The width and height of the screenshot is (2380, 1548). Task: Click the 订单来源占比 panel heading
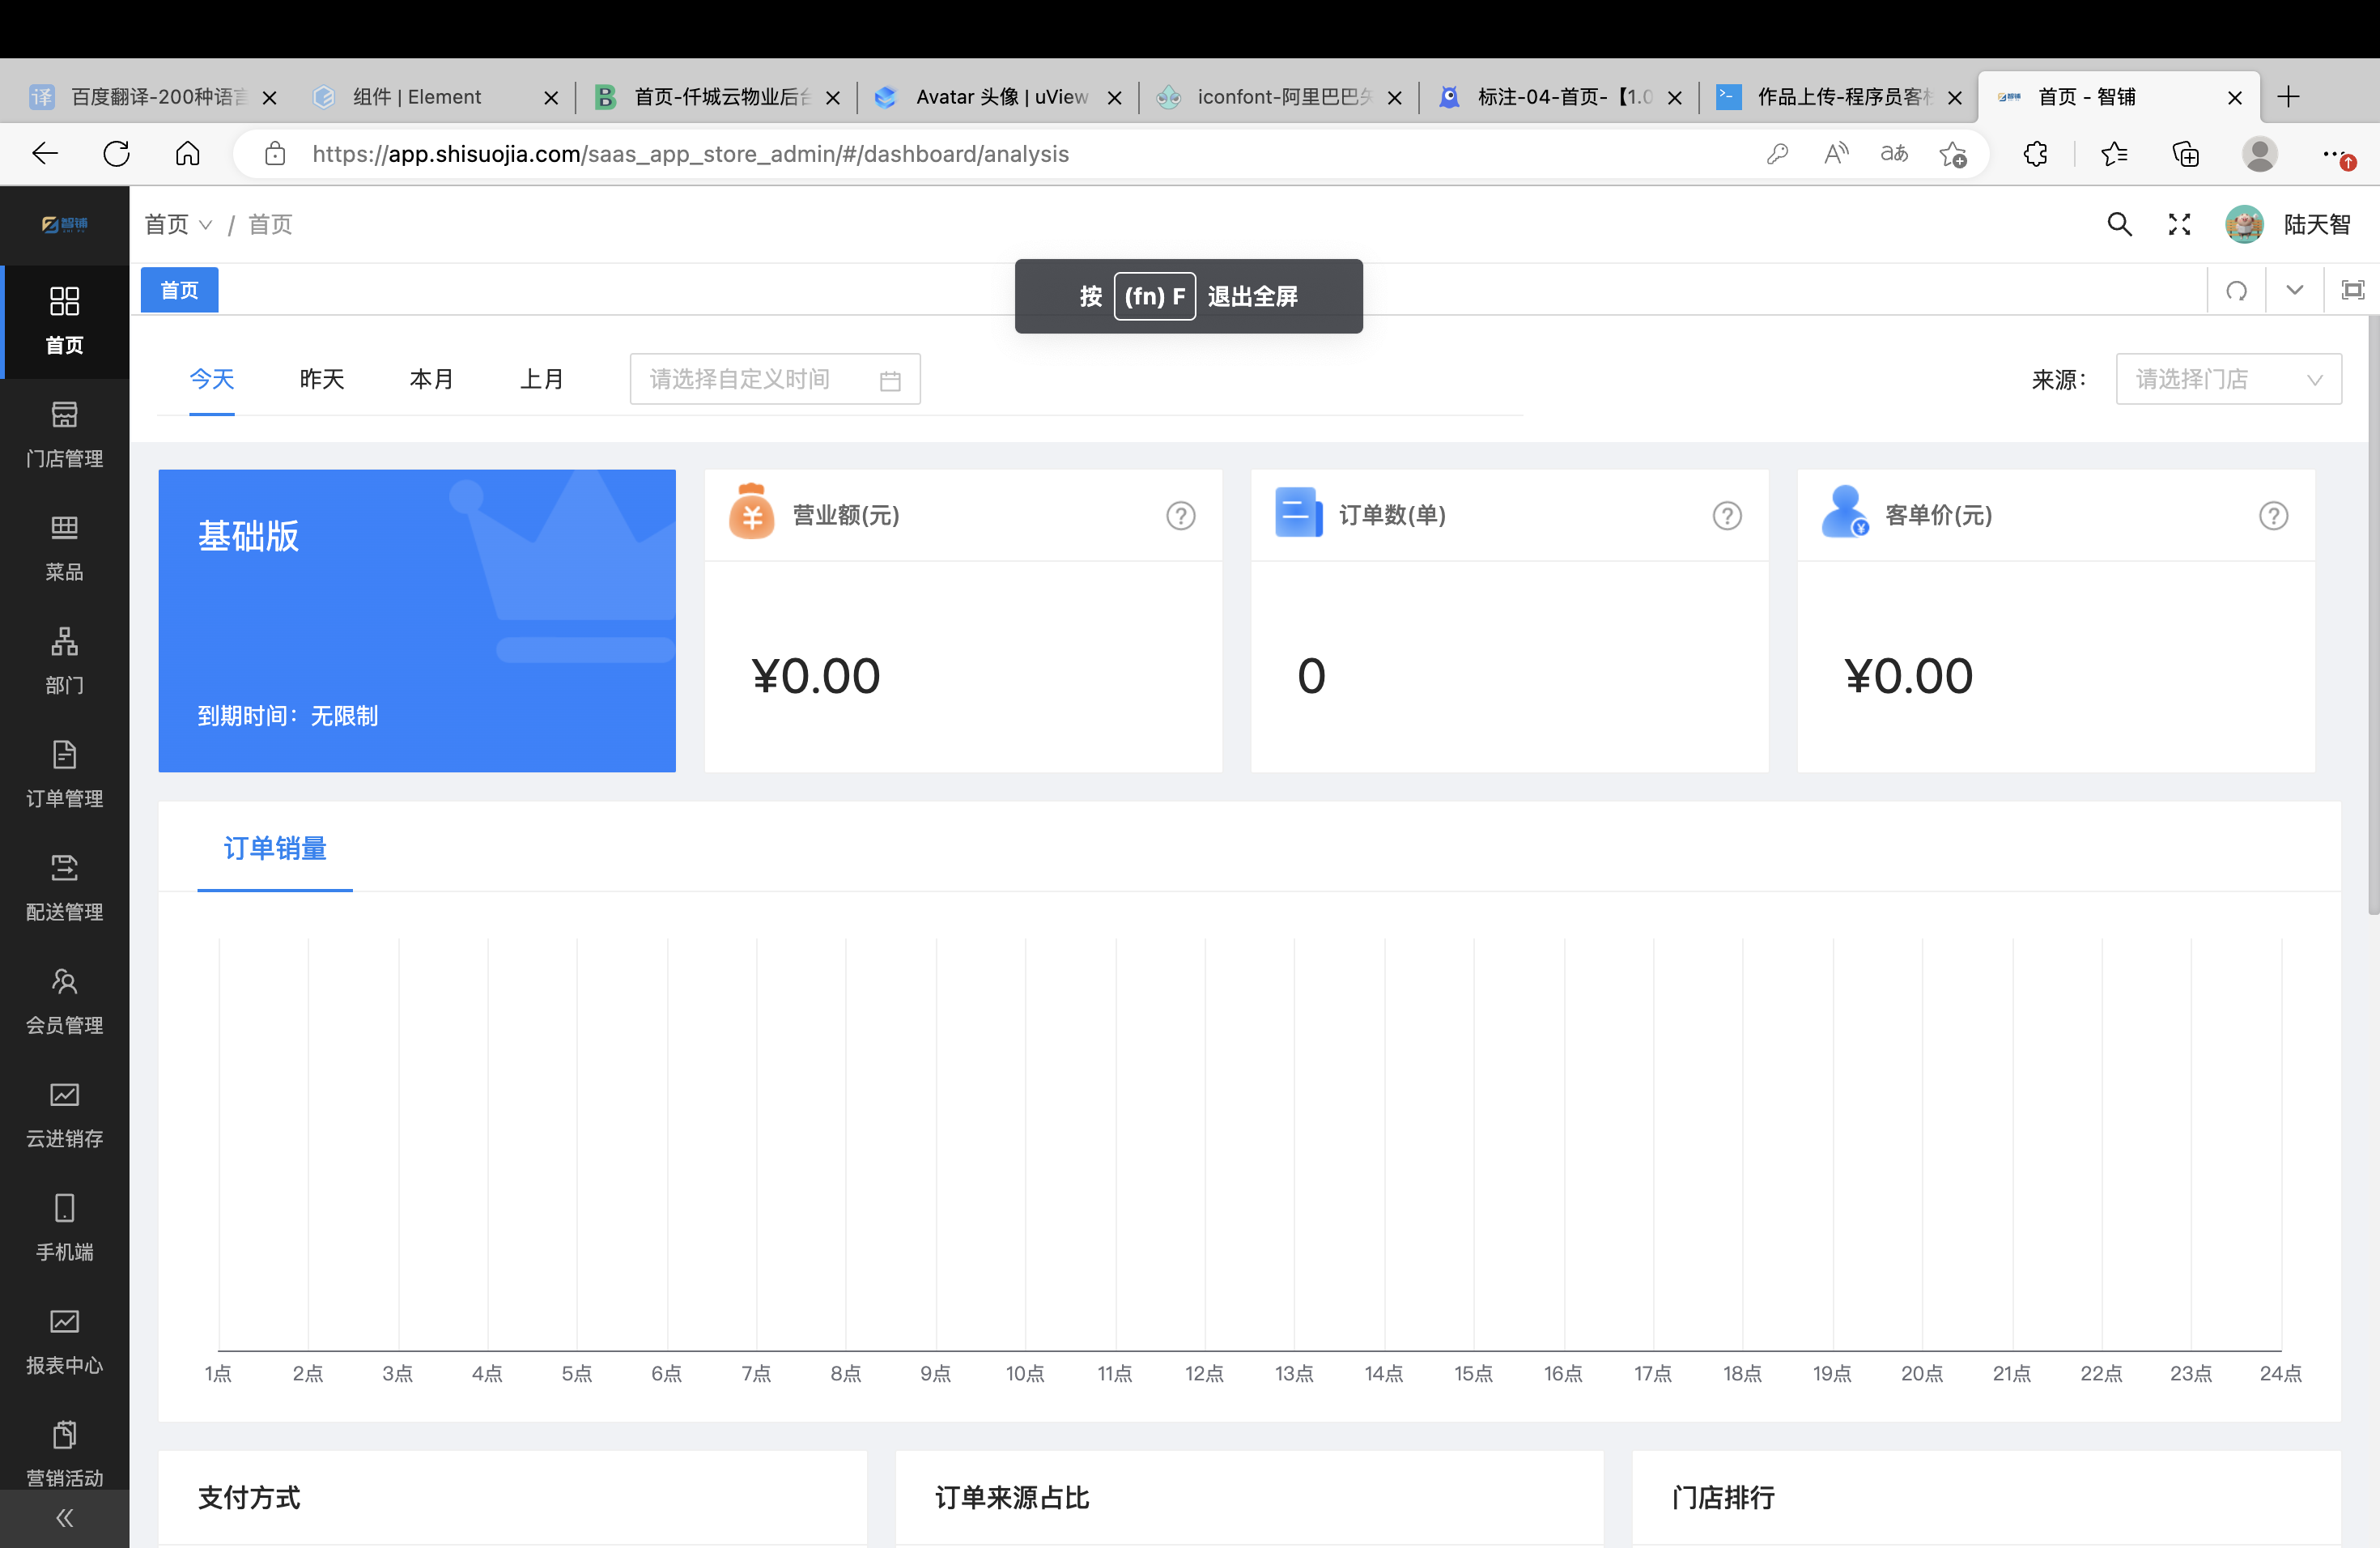tap(1012, 1497)
